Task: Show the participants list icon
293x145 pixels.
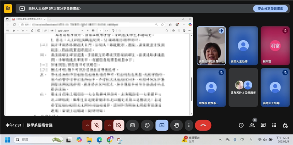Action: click(252, 125)
